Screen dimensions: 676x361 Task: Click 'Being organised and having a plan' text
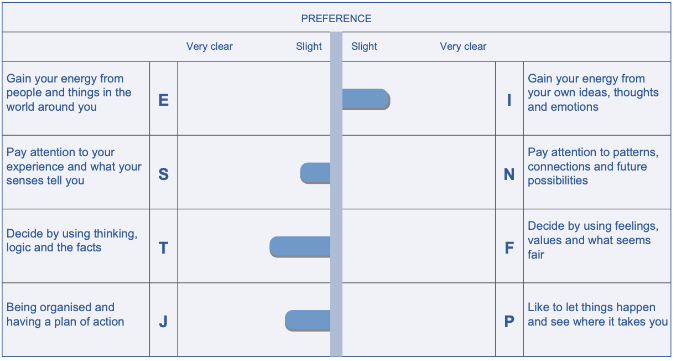pos(65,314)
